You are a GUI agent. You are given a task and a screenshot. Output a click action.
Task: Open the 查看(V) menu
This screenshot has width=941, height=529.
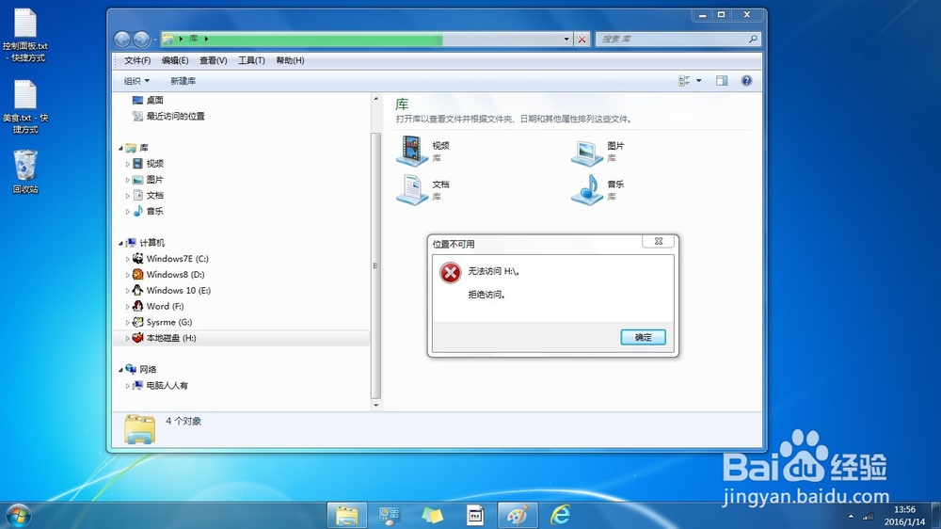[213, 60]
